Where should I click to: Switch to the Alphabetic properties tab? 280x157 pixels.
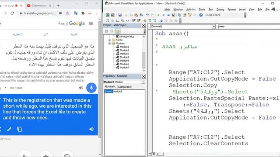point(110,86)
